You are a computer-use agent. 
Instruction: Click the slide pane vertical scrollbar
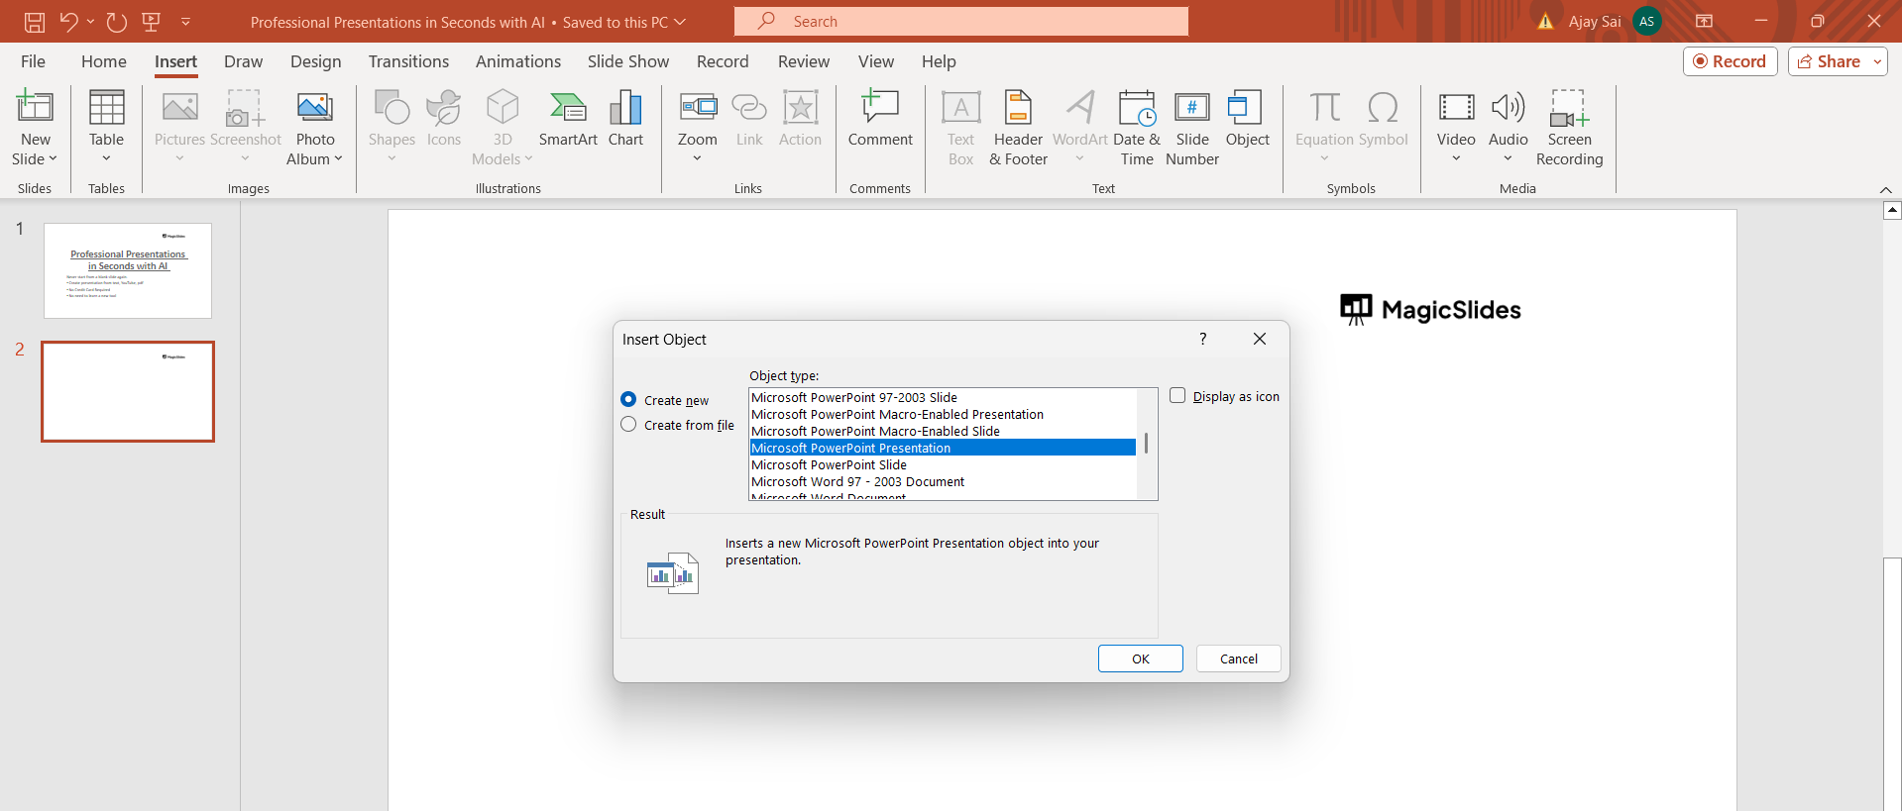(1892, 683)
